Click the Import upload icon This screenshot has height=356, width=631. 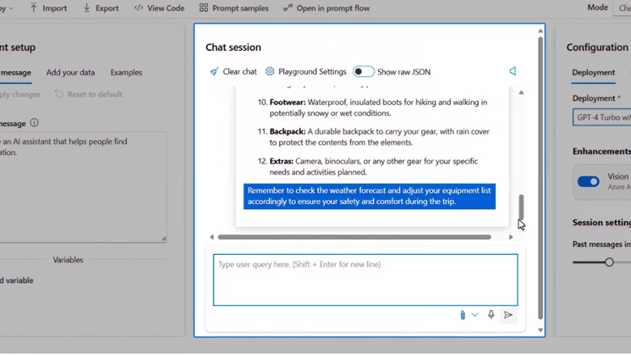click(x=33, y=7)
